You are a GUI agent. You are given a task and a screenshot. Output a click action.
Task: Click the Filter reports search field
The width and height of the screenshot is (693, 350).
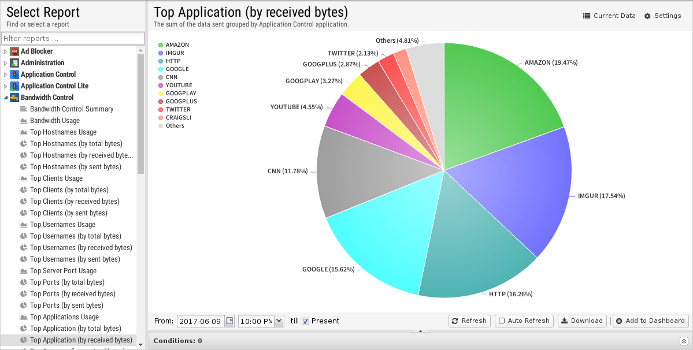tap(73, 38)
